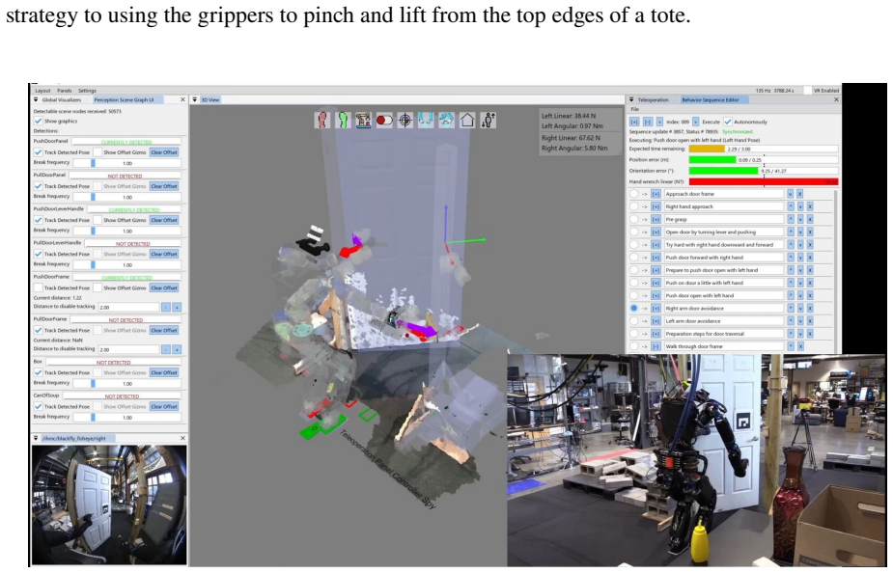This screenshot has height=573, width=893.
Task: Move 'Walk through door frame' up
Action: pyautogui.click(x=791, y=346)
